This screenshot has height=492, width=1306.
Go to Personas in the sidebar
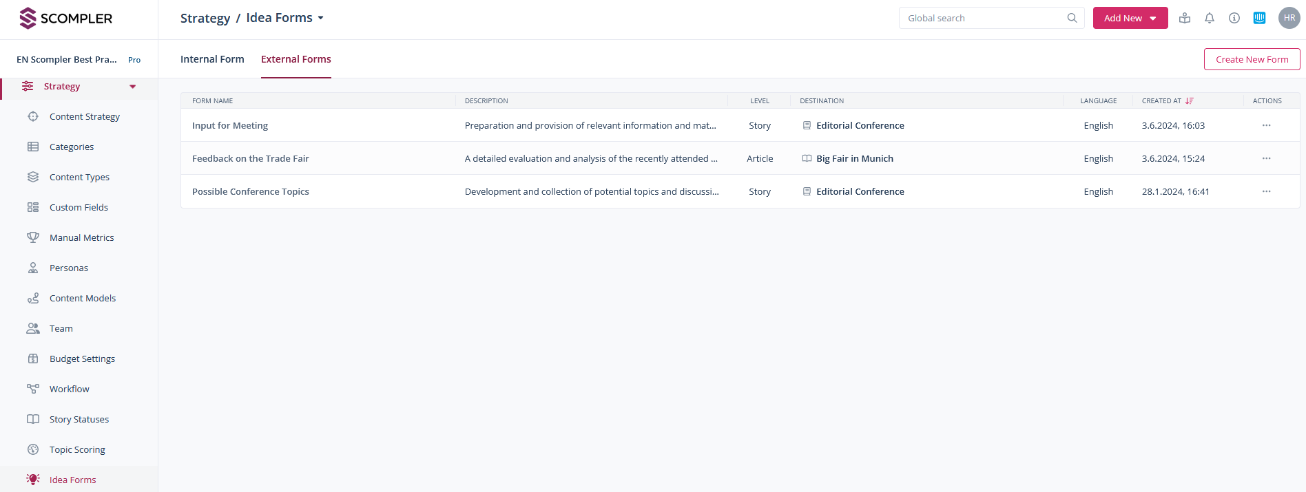coord(69,268)
